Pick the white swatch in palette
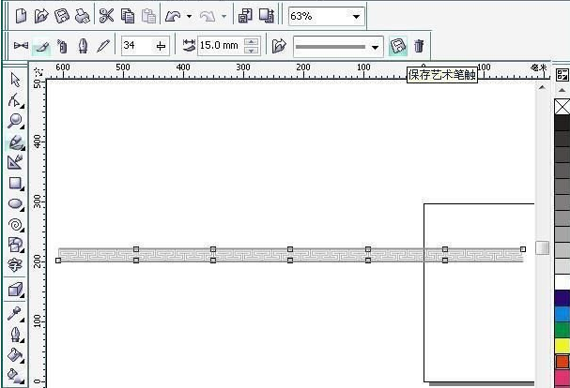Screen dimensions: 570x388 pos(562,282)
